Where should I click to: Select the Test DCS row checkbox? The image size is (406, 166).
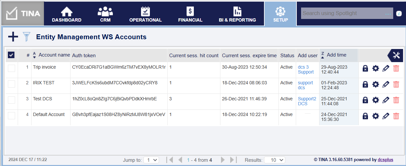pos(11,100)
